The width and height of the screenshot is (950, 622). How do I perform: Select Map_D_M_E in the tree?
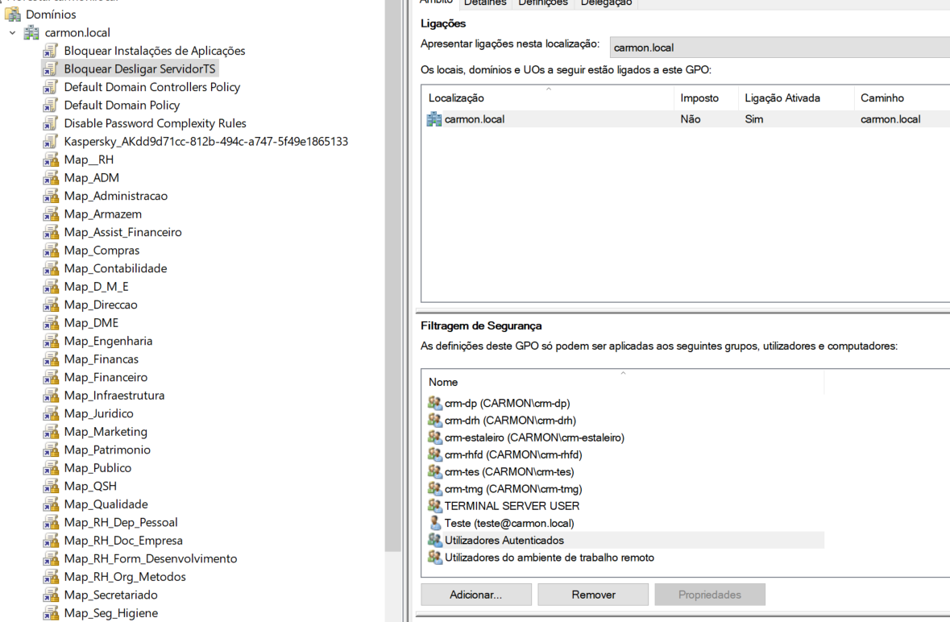tap(97, 287)
